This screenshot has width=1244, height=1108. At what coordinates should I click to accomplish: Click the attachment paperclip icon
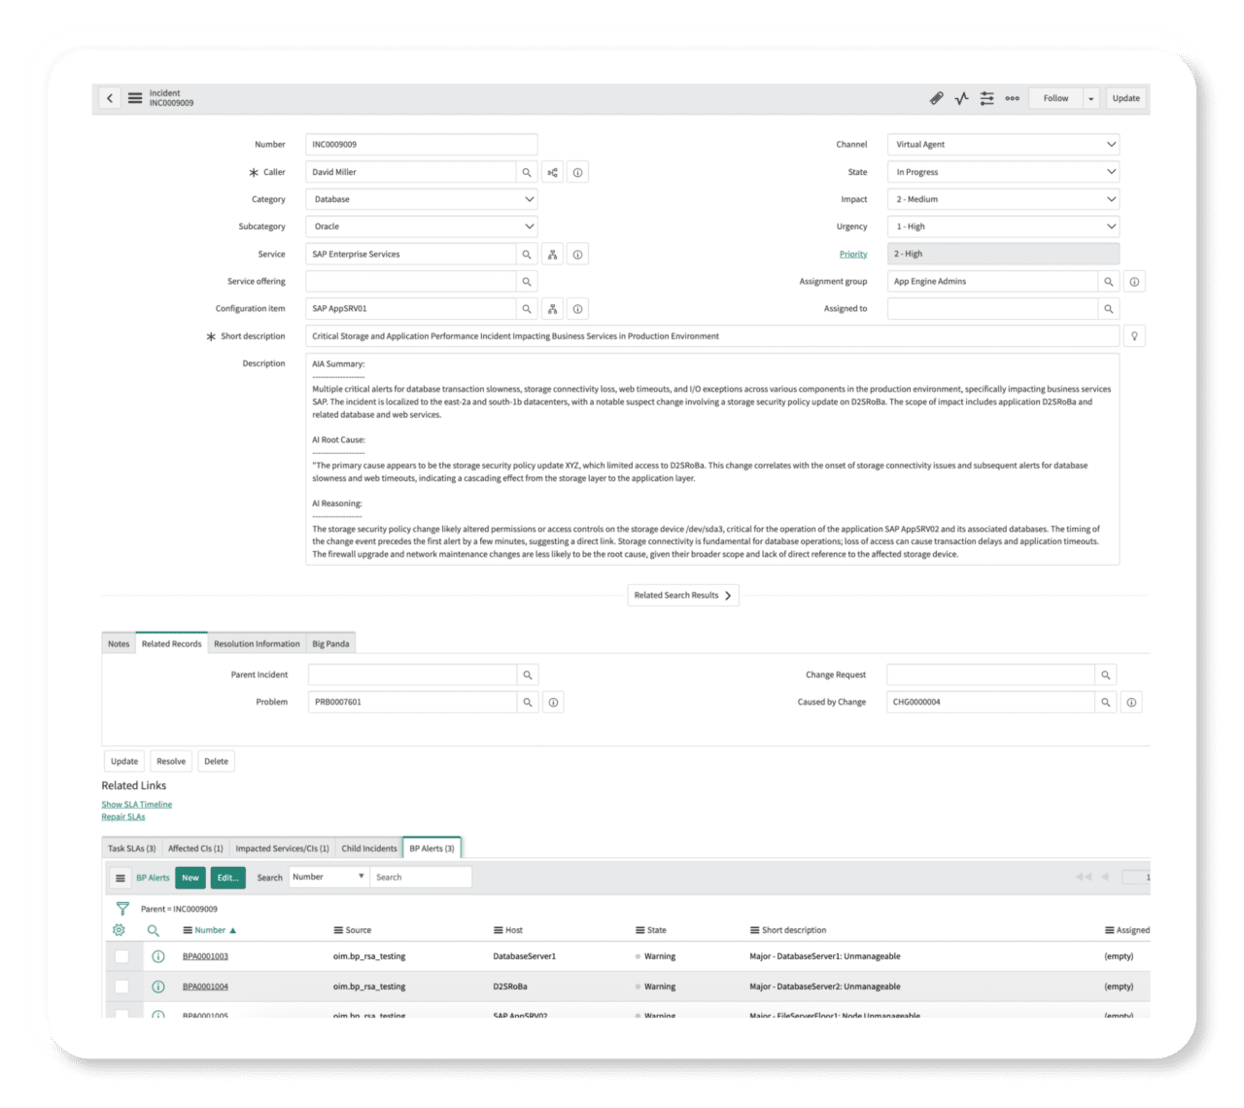point(936,97)
